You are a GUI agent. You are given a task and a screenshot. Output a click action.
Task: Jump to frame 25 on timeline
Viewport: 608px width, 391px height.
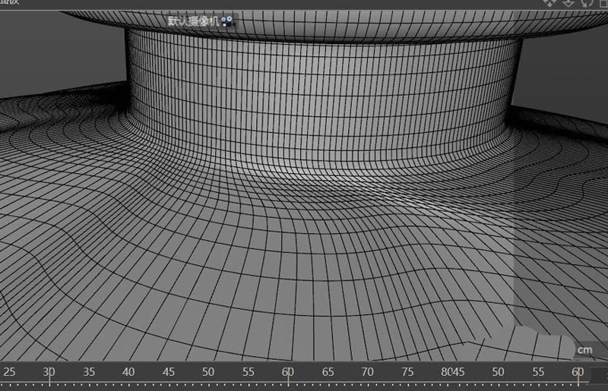pyautogui.click(x=9, y=372)
